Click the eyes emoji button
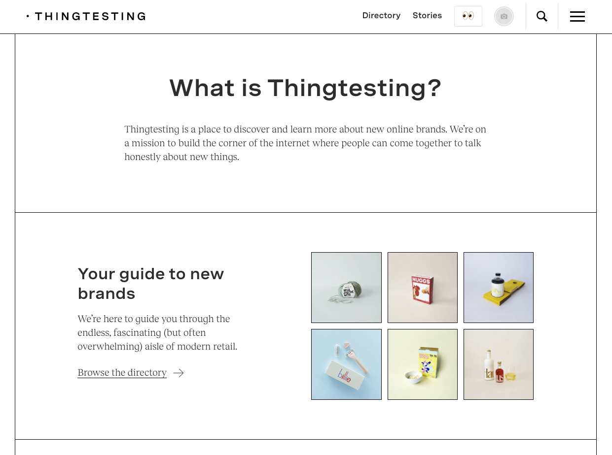Screen dimensions: 612x455 pyautogui.click(x=468, y=16)
